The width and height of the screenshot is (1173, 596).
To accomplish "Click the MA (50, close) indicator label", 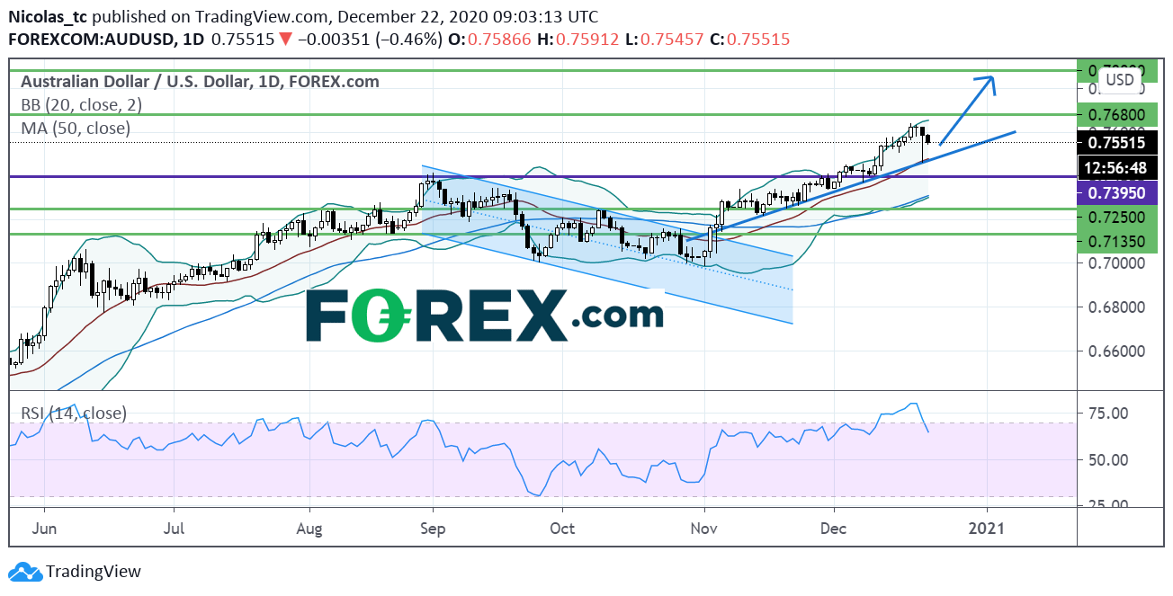I will tap(76, 128).
